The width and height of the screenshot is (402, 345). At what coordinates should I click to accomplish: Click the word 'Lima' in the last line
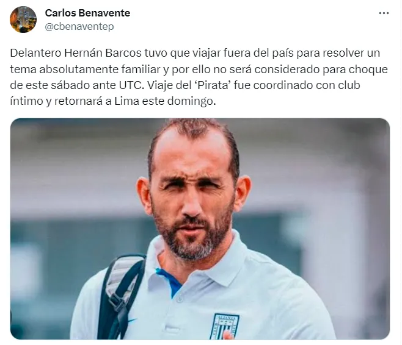[126, 101]
